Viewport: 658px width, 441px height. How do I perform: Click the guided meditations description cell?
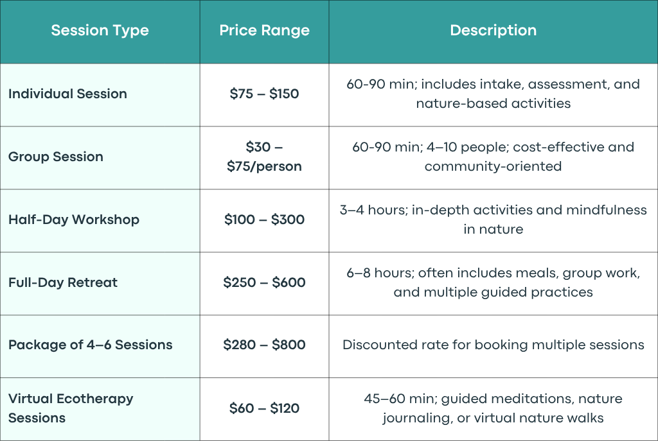[493, 408]
